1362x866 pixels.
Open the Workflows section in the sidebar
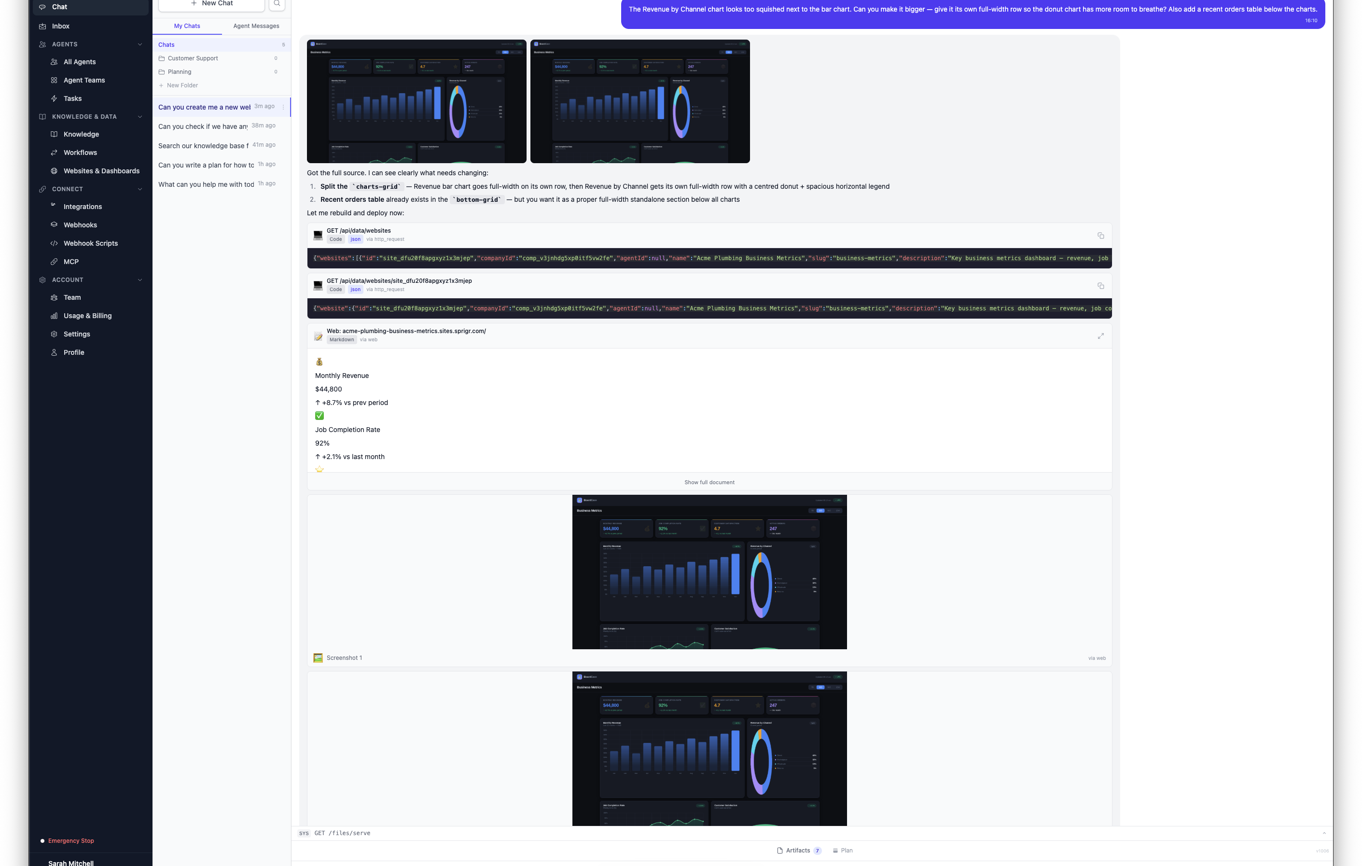click(x=80, y=152)
